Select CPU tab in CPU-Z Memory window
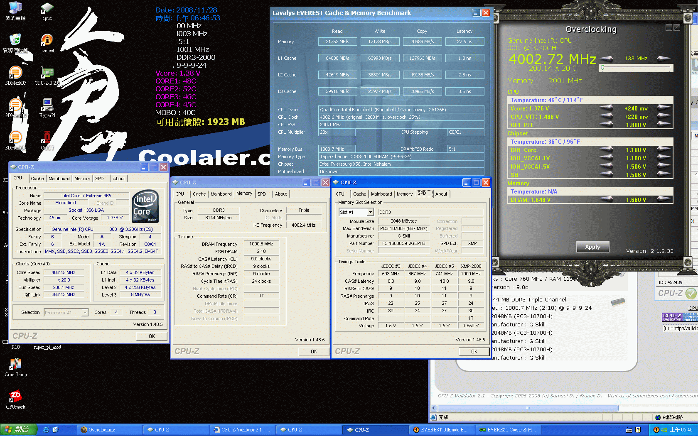698x436 pixels. click(179, 194)
